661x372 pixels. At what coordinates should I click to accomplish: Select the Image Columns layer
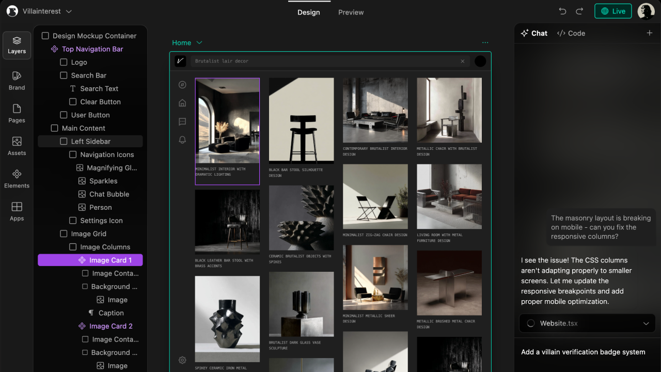[100, 247]
